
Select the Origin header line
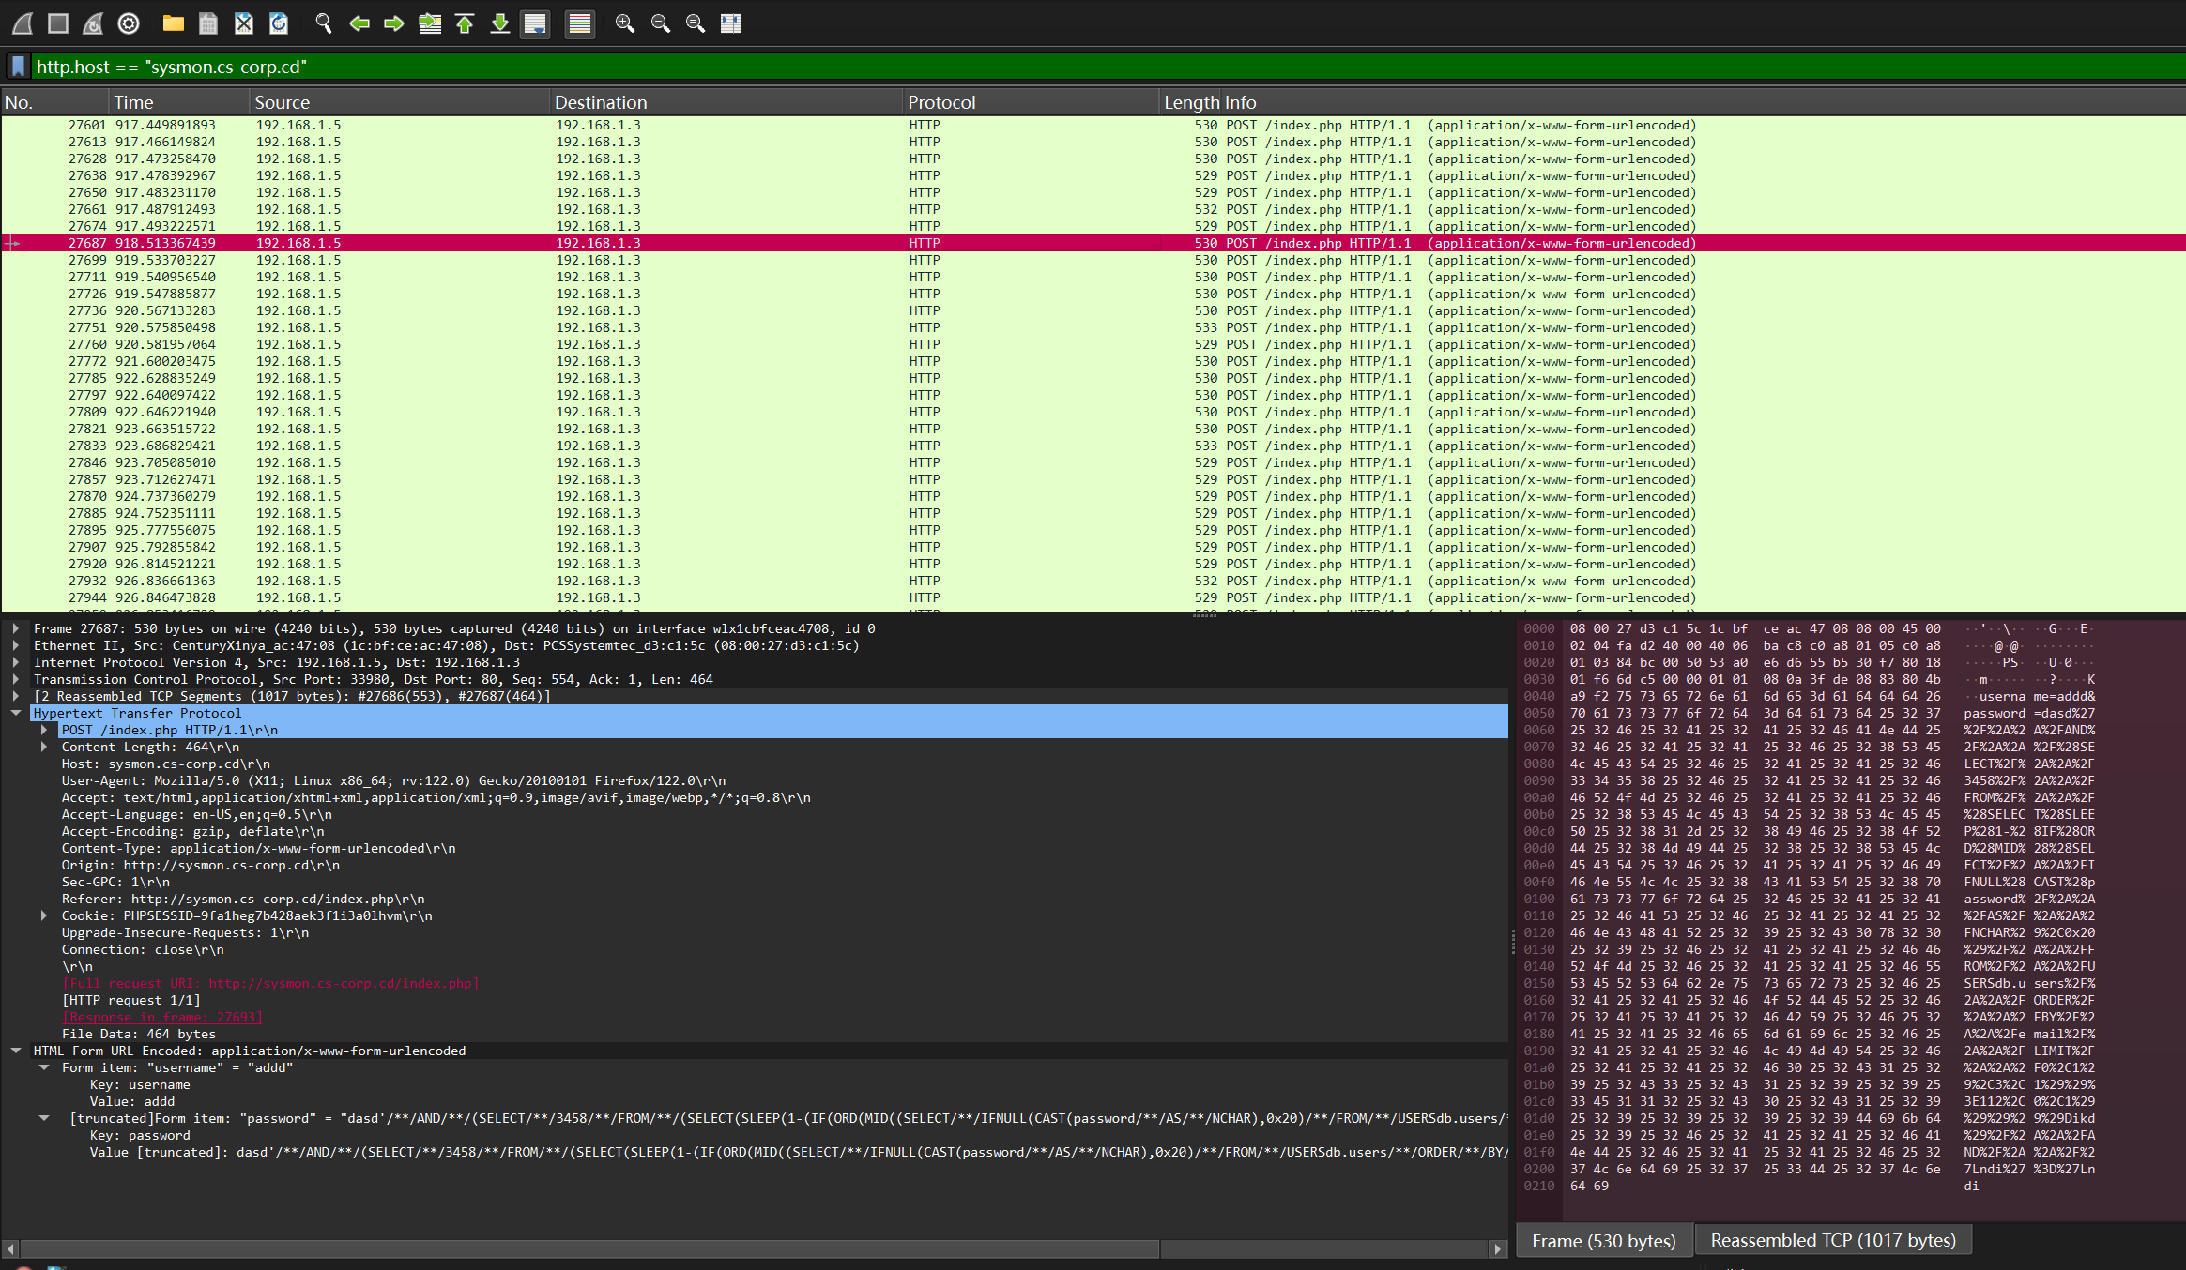coord(200,865)
